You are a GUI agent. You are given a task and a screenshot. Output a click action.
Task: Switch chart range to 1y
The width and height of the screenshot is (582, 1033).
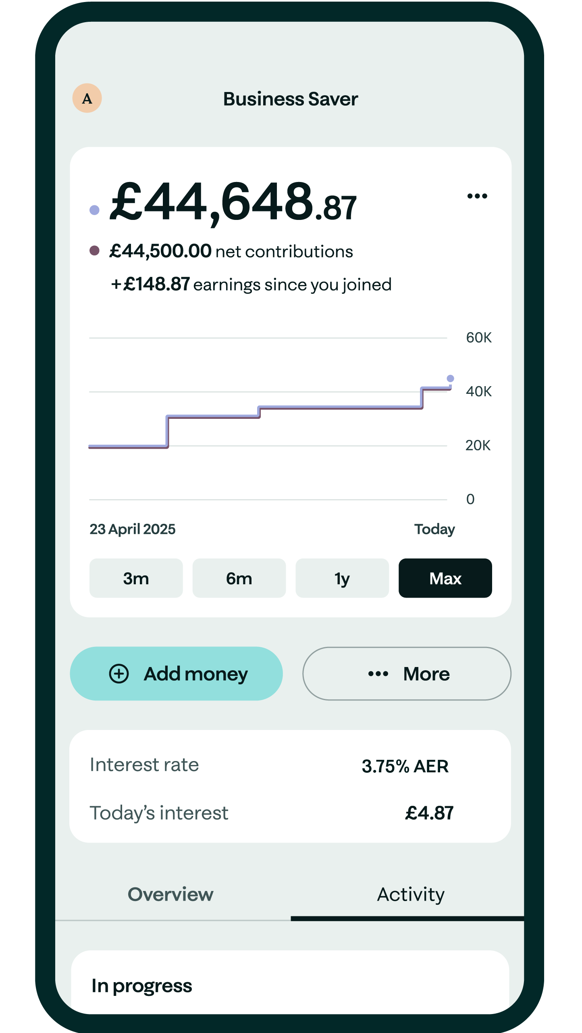click(342, 578)
